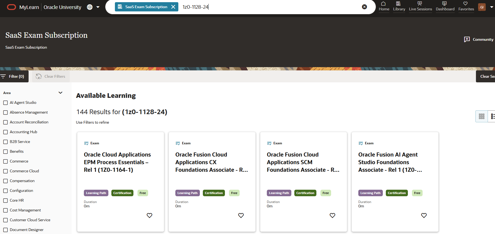Check the Benefits filter
The image size is (495, 234).
click(5, 152)
